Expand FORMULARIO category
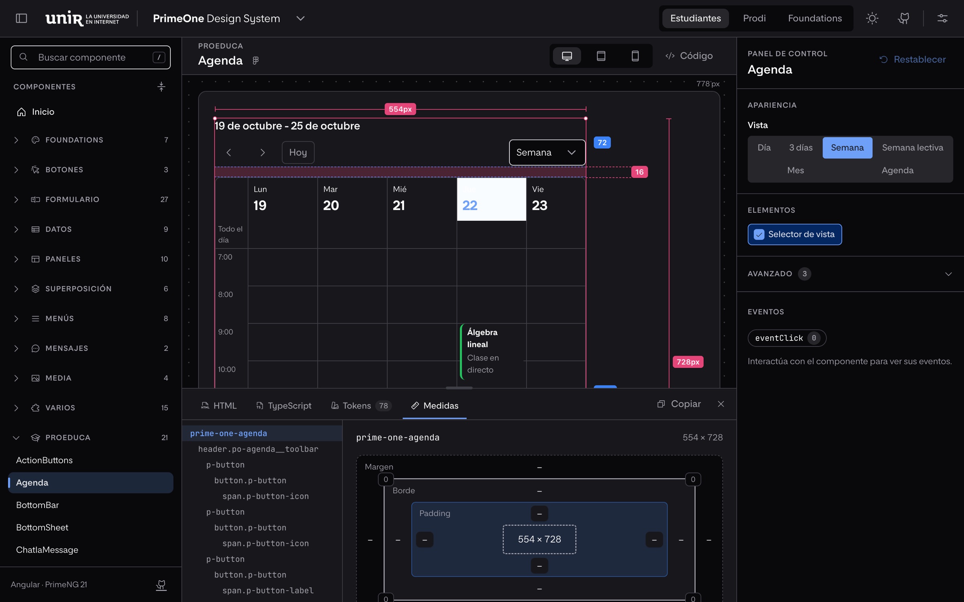Image resolution: width=964 pixels, height=602 pixels. (x=91, y=199)
